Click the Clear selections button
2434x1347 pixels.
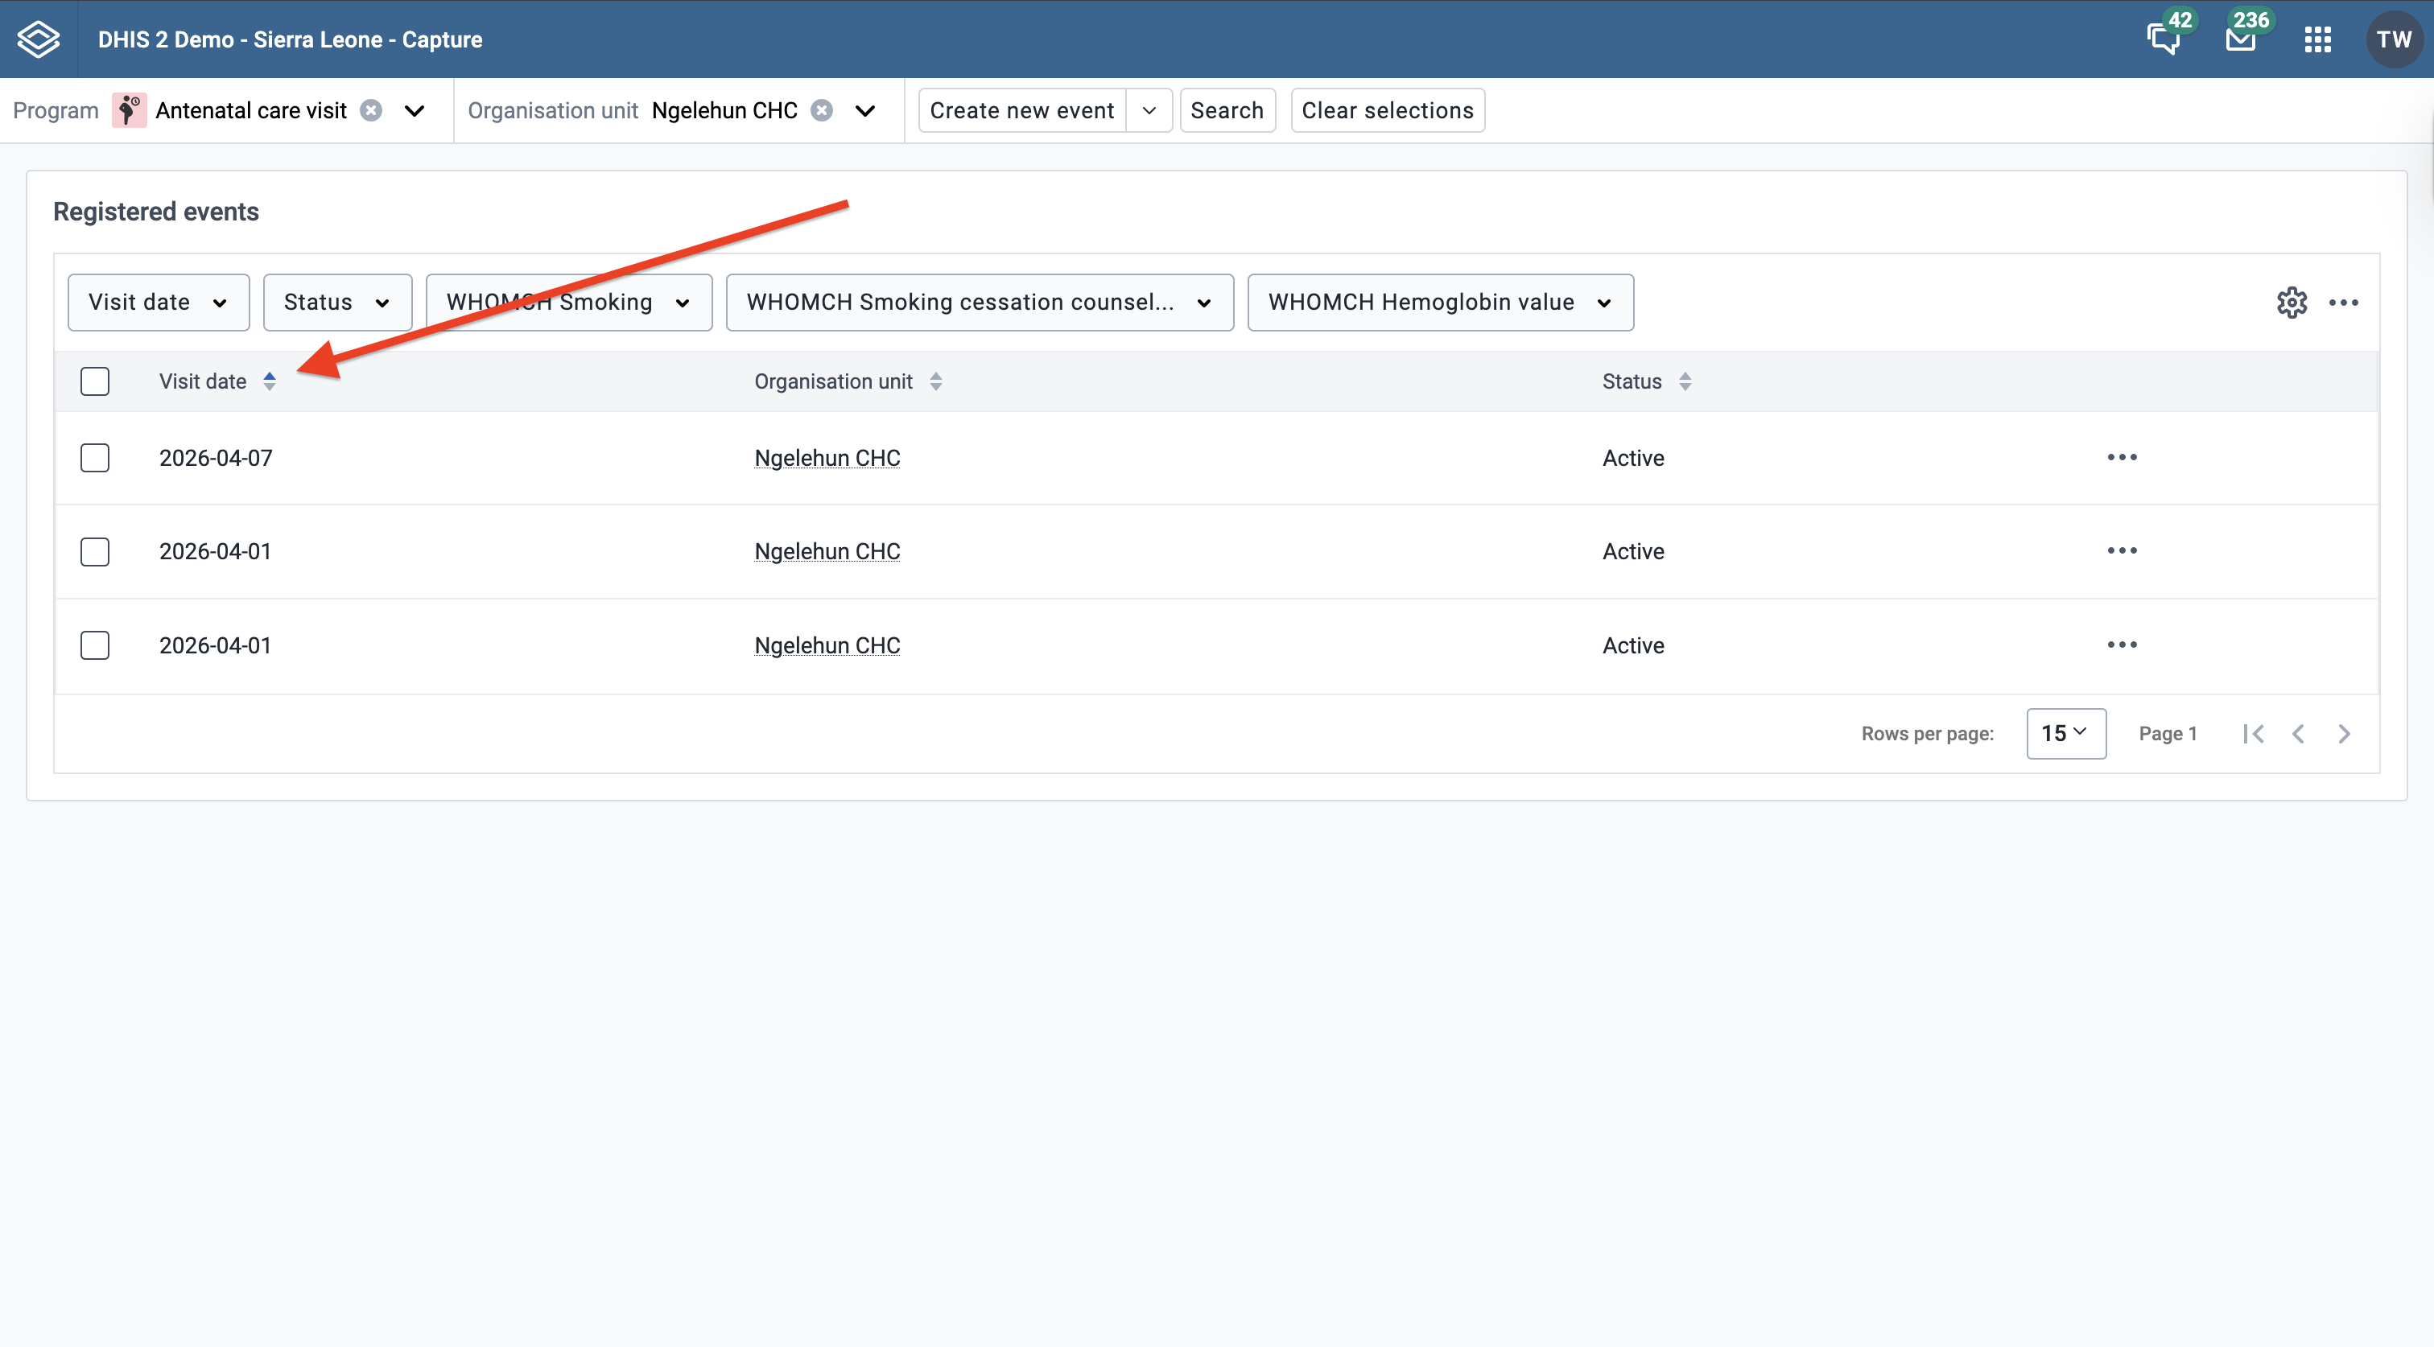[x=1387, y=110]
